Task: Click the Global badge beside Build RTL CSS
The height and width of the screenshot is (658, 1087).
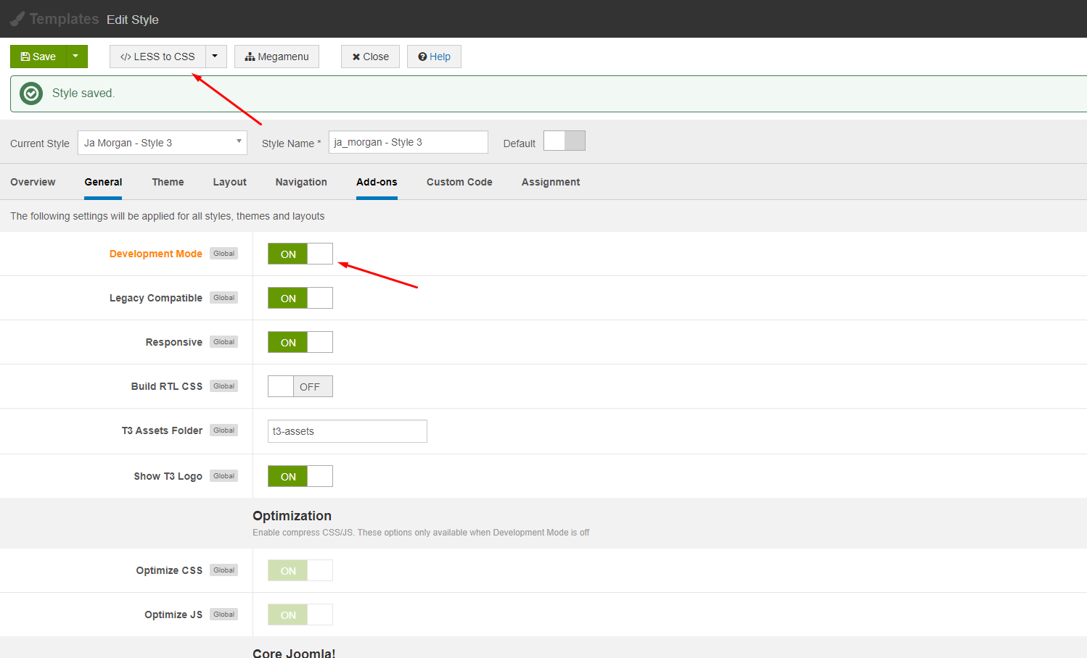Action: 224,386
